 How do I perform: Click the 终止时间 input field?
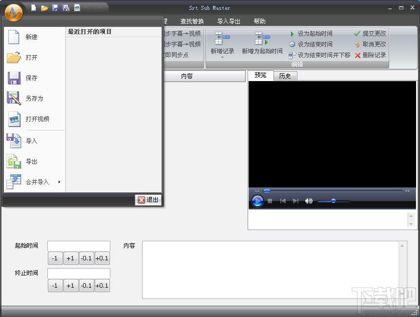click(x=79, y=274)
